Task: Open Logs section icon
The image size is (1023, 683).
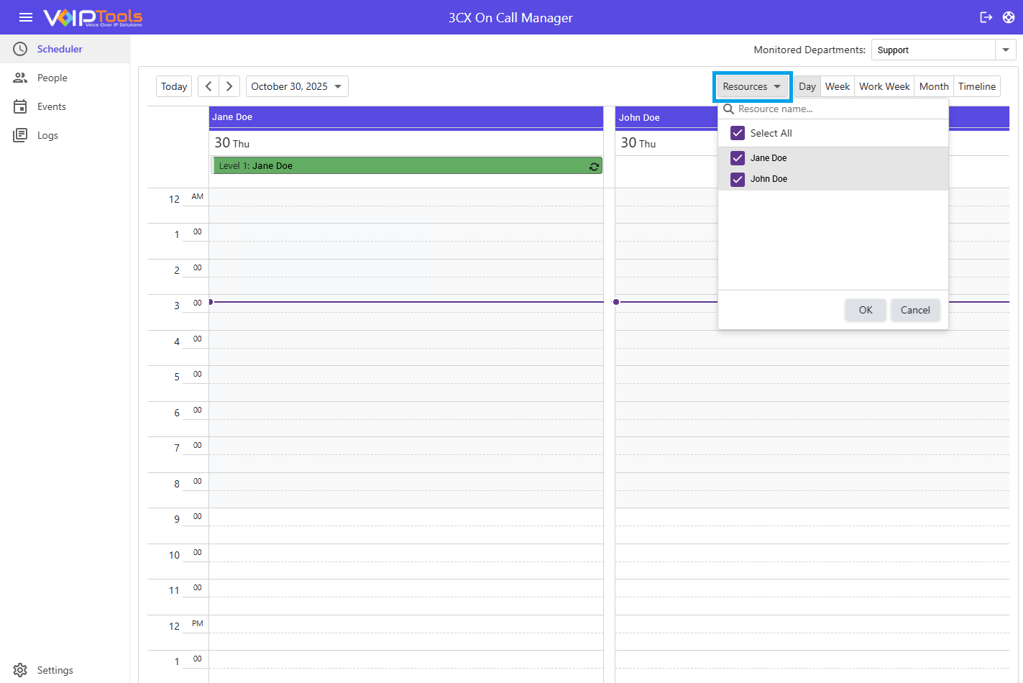Action: point(20,135)
